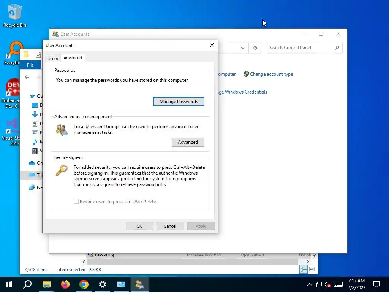Switch Explorer to details view
The image size is (389, 292).
304,269
